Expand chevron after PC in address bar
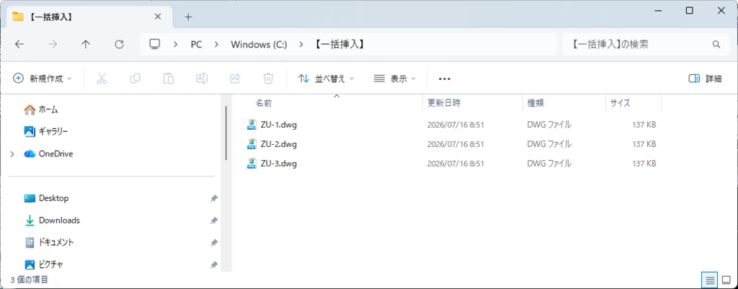 coord(216,44)
